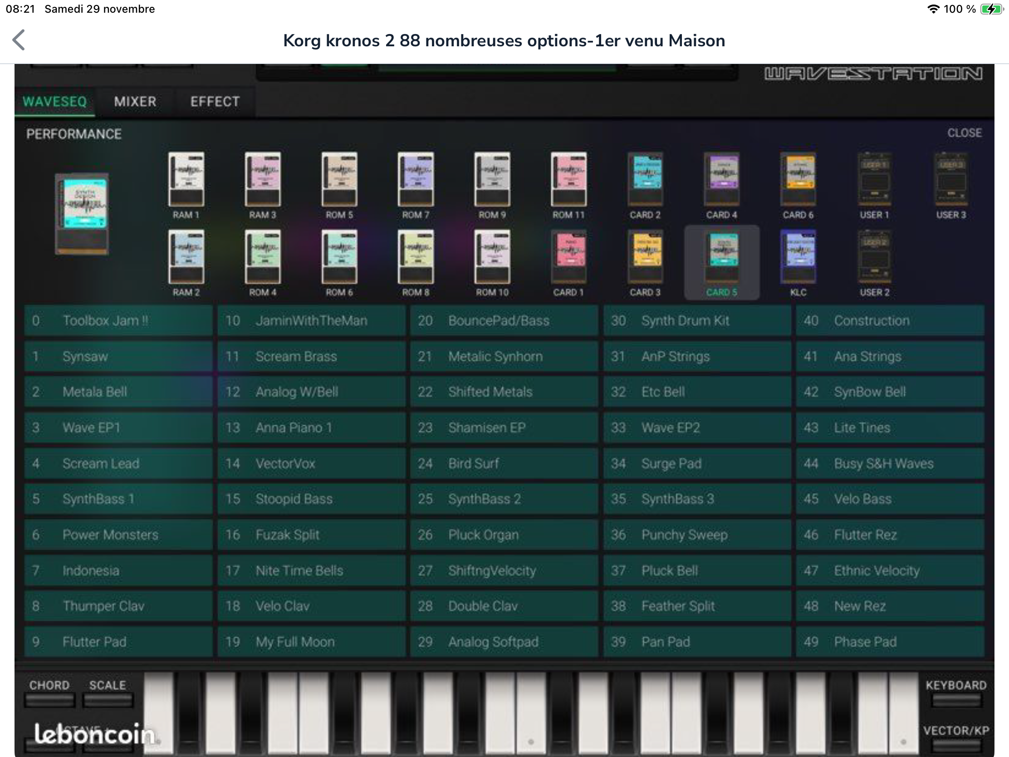The height and width of the screenshot is (757, 1009).
Task: Switch to the MIXER tab
Action: 135,101
